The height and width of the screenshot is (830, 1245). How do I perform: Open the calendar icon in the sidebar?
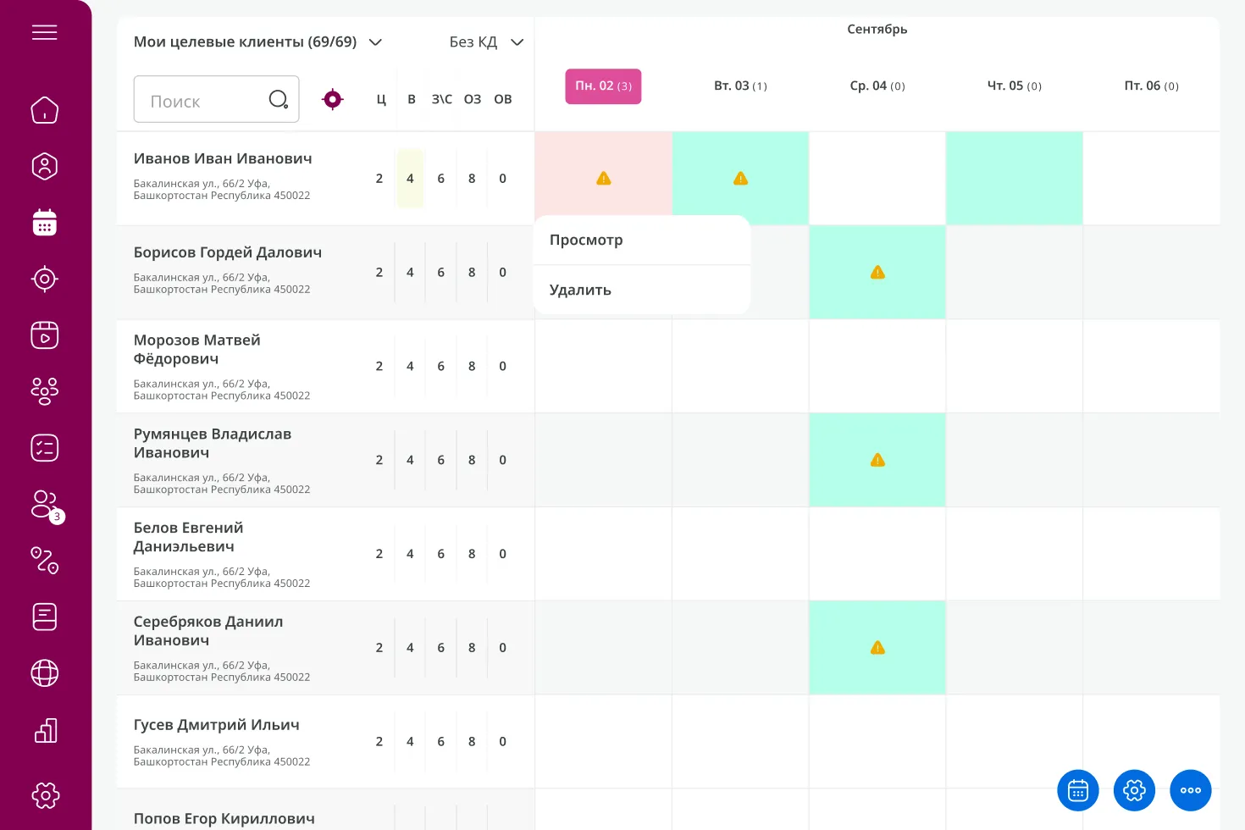(x=45, y=223)
